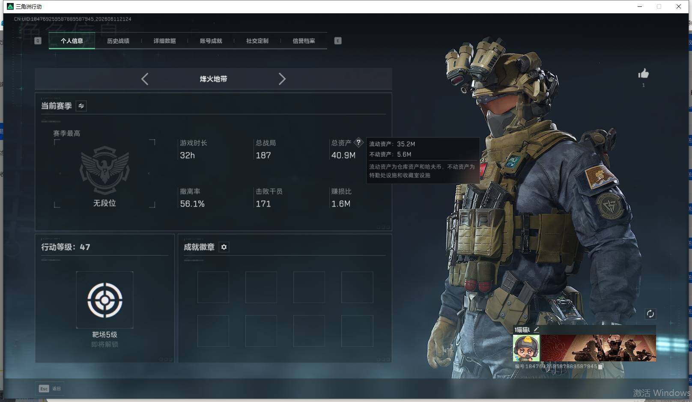Screen dimensions: 692x402
Task: Click the Q key tab-switch icon
Action: click(38, 41)
